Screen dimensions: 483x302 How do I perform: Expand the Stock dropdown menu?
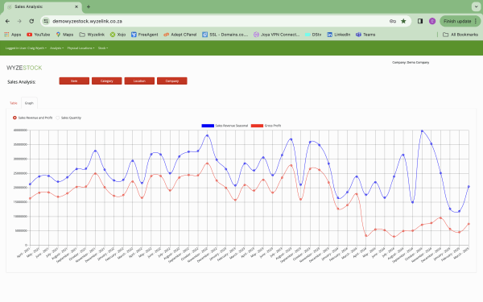click(103, 48)
